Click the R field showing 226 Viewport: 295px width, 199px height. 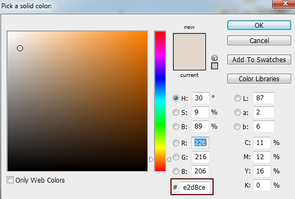point(200,143)
